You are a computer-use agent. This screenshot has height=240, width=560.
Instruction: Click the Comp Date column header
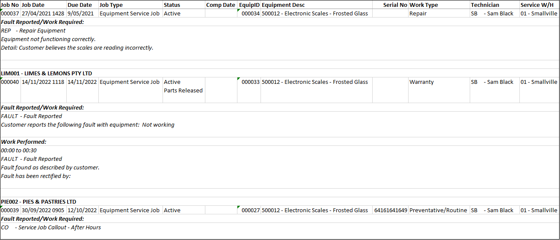click(221, 5)
